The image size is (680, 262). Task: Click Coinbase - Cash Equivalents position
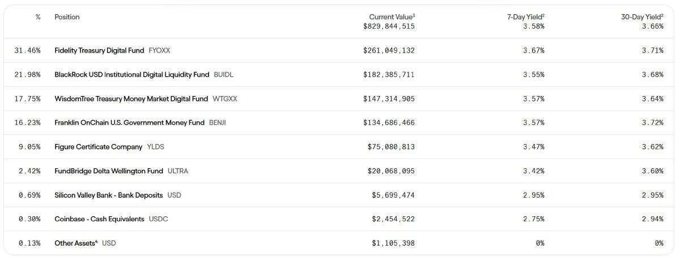point(99,219)
